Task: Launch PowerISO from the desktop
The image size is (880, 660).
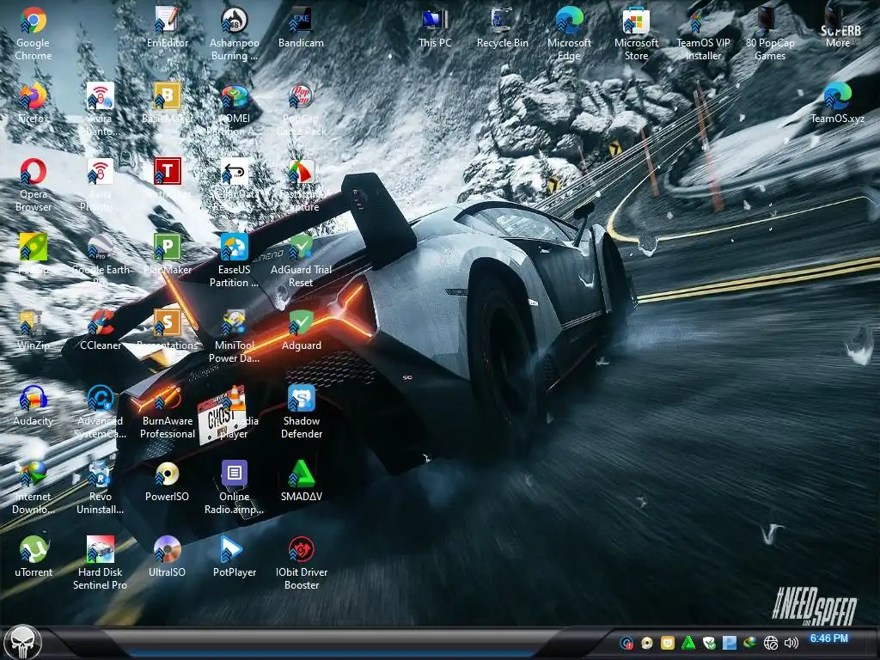Action: (x=168, y=474)
